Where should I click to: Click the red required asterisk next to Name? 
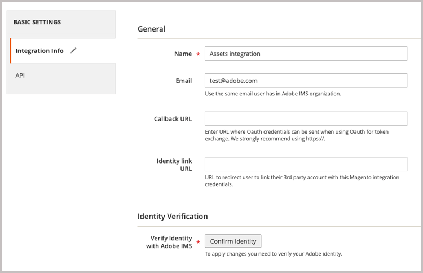pyautogui.click(x=198, y=54)
